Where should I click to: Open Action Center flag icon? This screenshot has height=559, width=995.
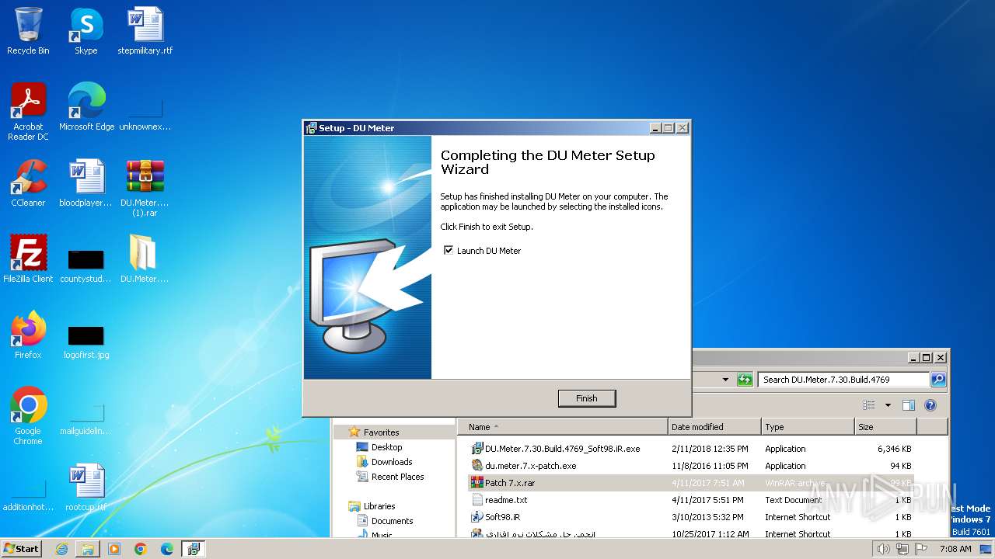click(921, 549)
